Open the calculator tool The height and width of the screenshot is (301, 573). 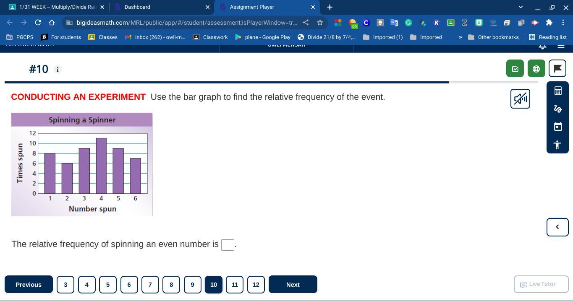(x=557, y=91)
